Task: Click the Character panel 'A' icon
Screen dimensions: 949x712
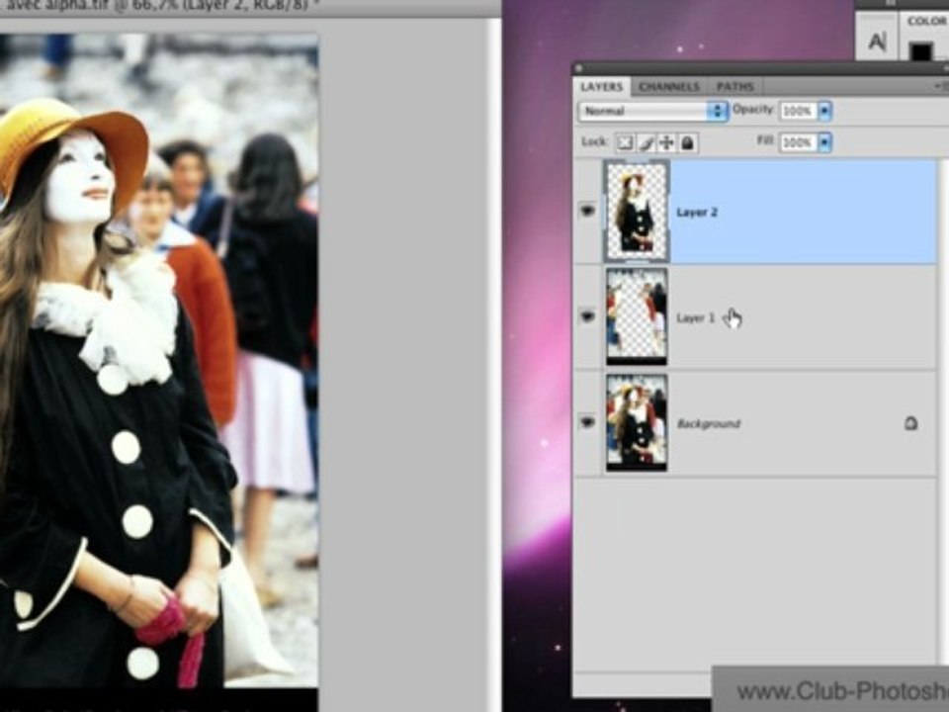Action: tap(877, 42)
